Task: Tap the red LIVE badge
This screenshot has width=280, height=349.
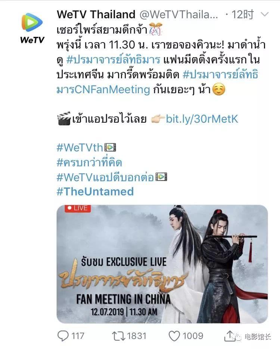Action: [x=78, y=208]
